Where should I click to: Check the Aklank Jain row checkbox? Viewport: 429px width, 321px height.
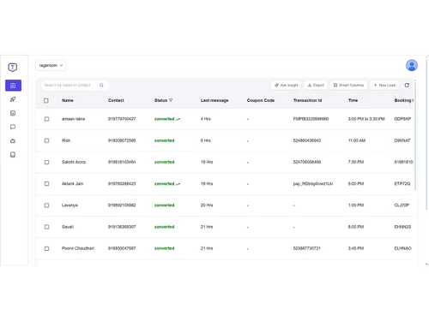tap(46, 184)
